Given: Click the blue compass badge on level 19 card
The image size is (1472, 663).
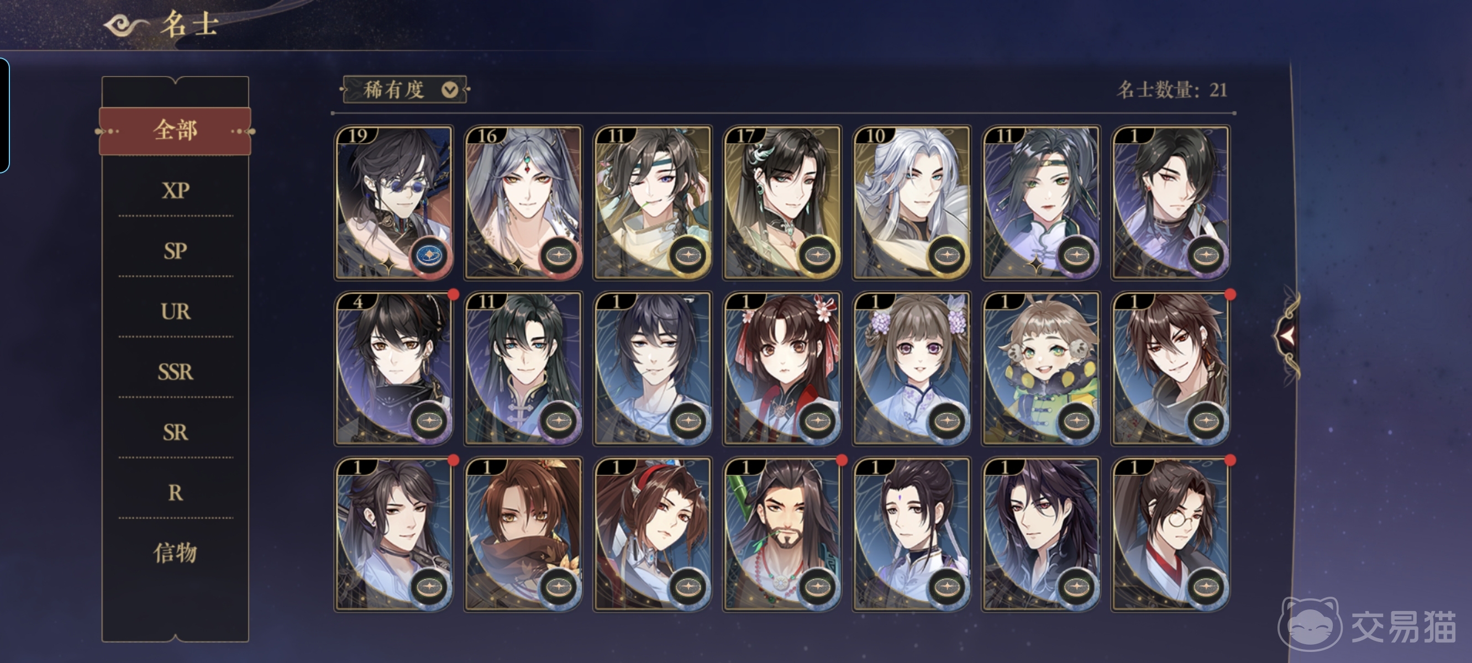Looking at the screenshot, I should [430, 255].
